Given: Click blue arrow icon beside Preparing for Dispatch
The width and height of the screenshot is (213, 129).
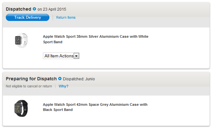Looking at the screenshot, I should point(60,79).
